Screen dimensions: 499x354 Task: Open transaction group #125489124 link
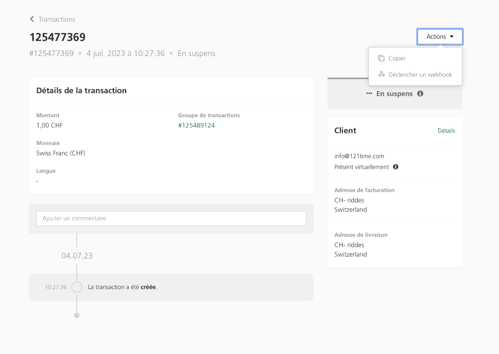(x=196, y=125)
